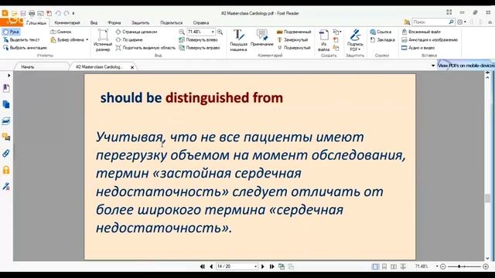Image resolution: width=495 pixels, height=278 pixels.
Task: Close the #2 Master-class Cardiology tab
Action: tap(132, 67)
